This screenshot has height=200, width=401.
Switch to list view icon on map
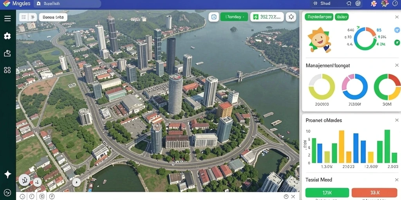24,17
